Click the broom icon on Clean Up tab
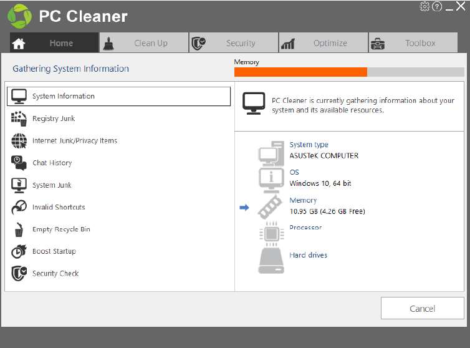470x348 pixels. tap(108, 44)
